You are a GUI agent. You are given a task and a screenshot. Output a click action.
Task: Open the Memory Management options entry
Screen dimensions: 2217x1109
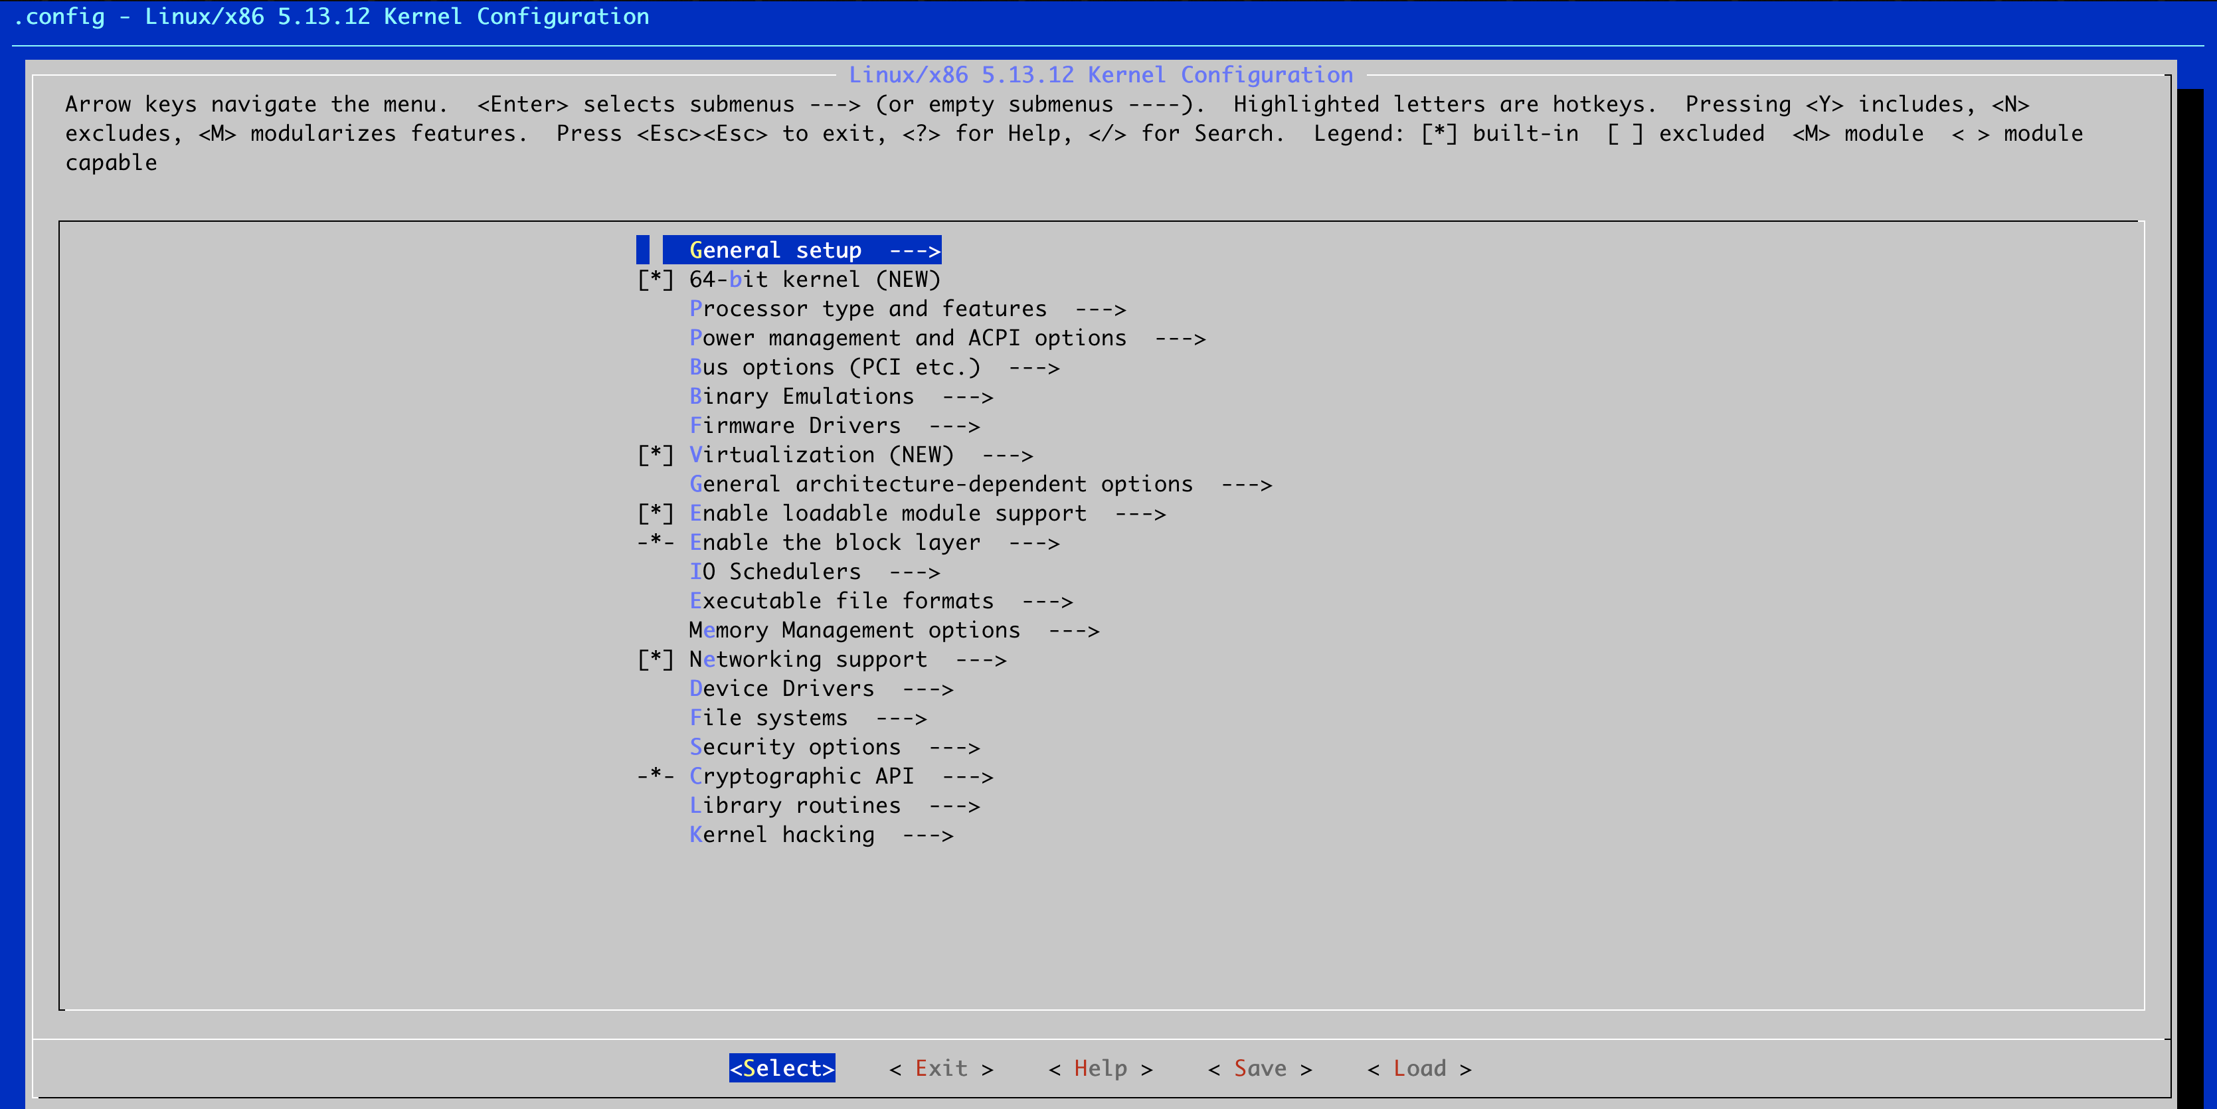pos(853,631)
